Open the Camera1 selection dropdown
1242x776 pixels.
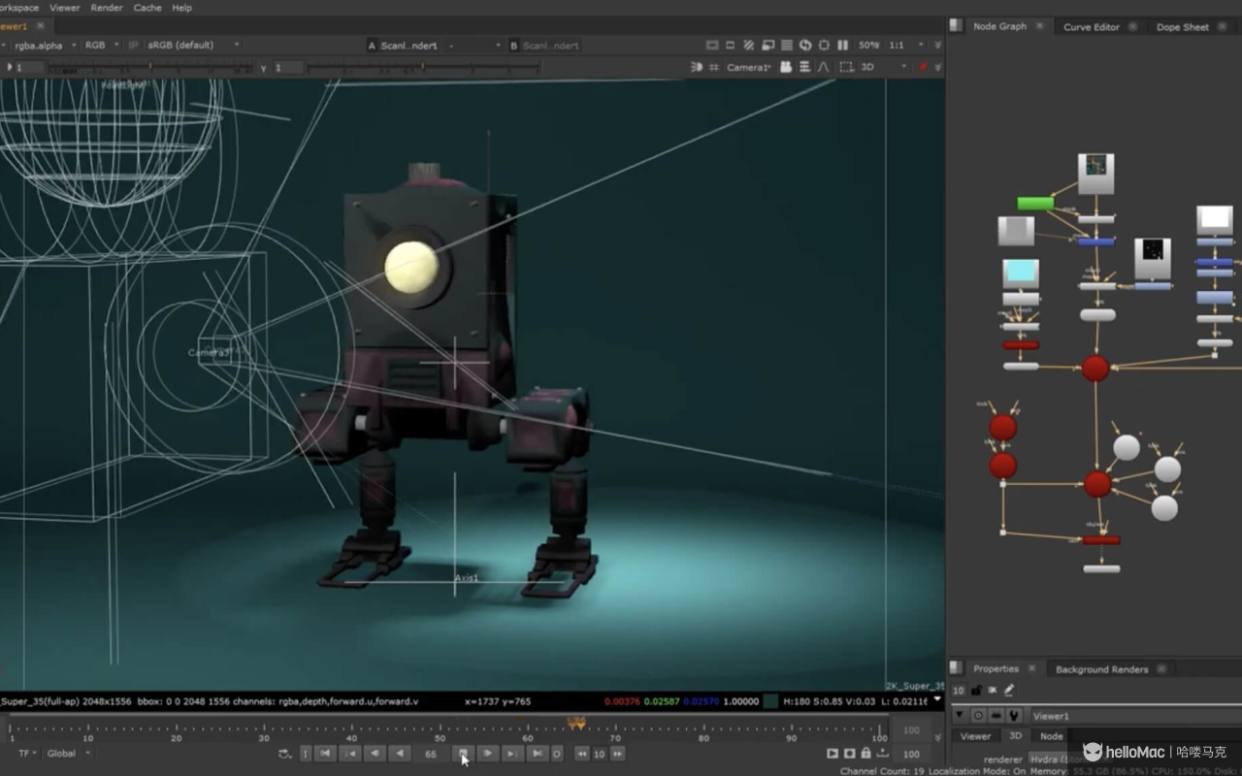click(749, 67)
